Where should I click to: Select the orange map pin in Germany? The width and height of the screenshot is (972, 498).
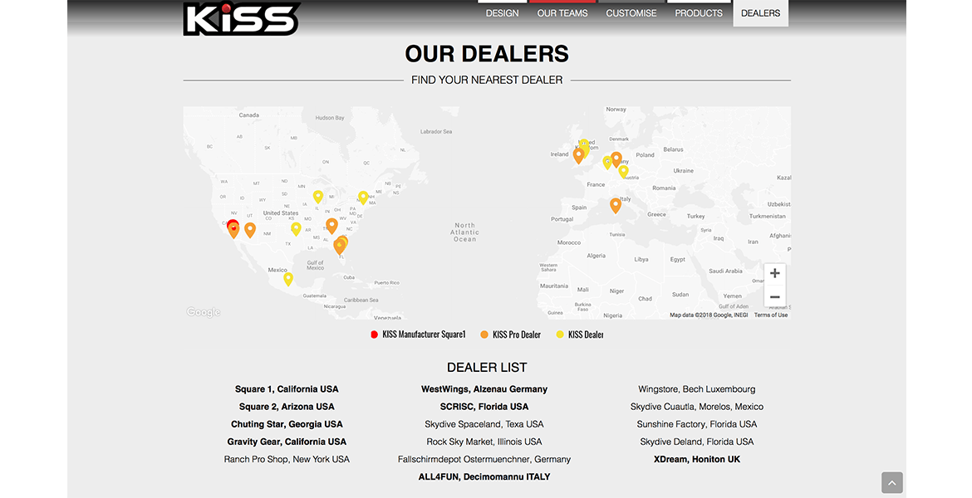616,159
